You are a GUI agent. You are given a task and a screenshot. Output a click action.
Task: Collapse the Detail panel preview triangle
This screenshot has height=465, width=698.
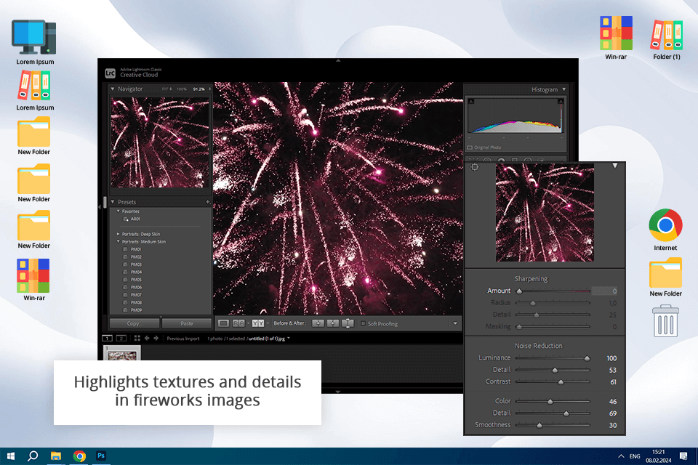click(615, 166)
